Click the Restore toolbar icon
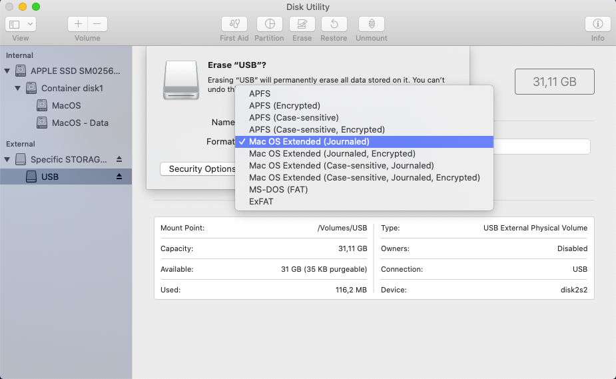This screenshot has width=616, height=379. 334,25
